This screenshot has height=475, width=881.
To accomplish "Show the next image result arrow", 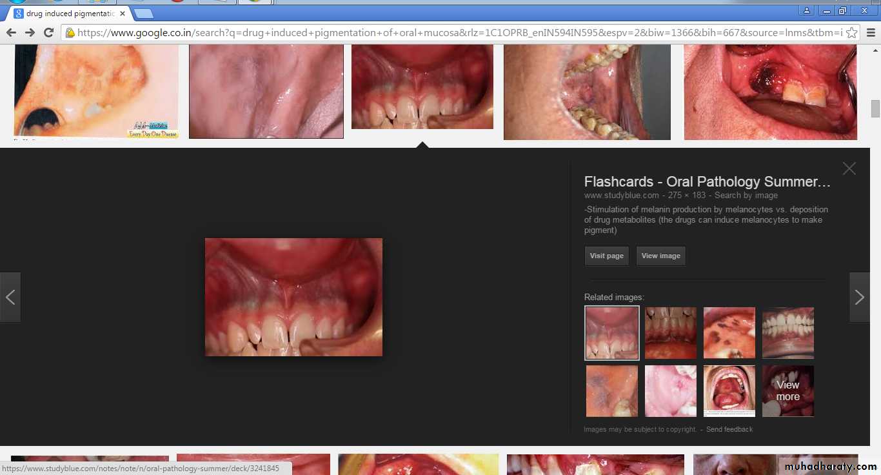I will click(859, 298).
